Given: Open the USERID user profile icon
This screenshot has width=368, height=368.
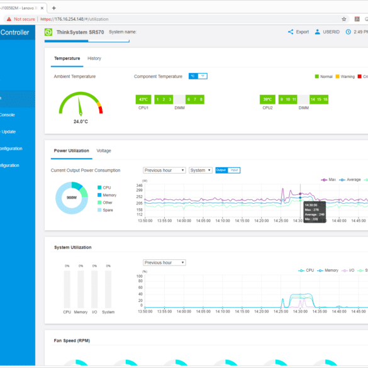Looking at the screenshot, I should coord(317,32).
